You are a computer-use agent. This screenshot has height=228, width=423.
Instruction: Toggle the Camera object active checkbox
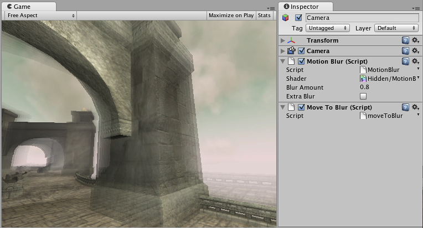click(x=298, y=18)
